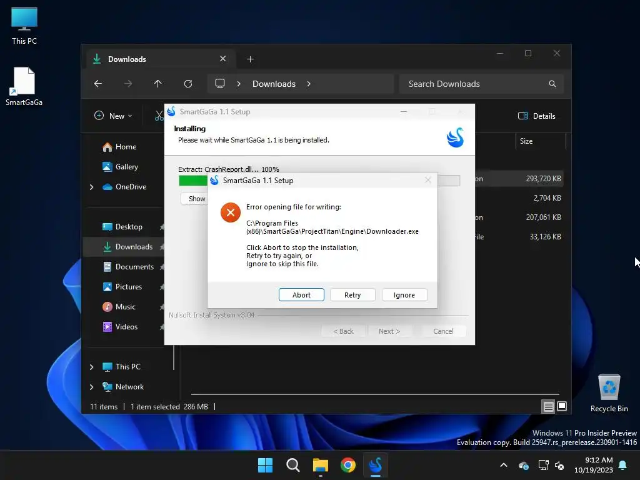640x480 pixels.
Task: Open File Explorer from taskbar
Action: click(x=321, y=465)
